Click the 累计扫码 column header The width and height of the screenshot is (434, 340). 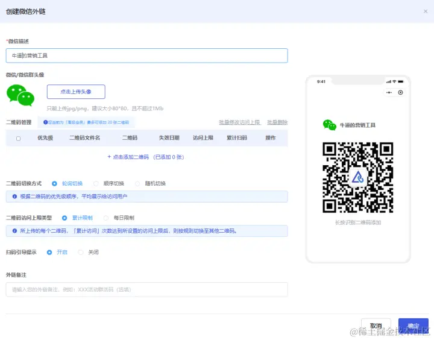237,138
